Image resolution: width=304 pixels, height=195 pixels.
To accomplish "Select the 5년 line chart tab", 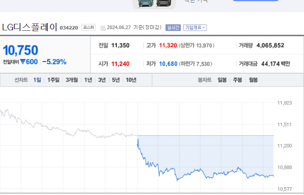I will point(116,80).
